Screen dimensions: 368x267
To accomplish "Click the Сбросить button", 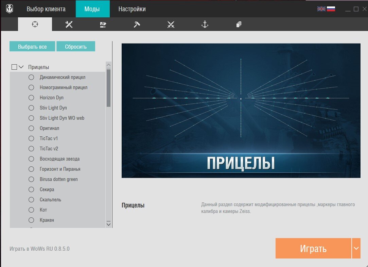I will (x=76, y=46).
